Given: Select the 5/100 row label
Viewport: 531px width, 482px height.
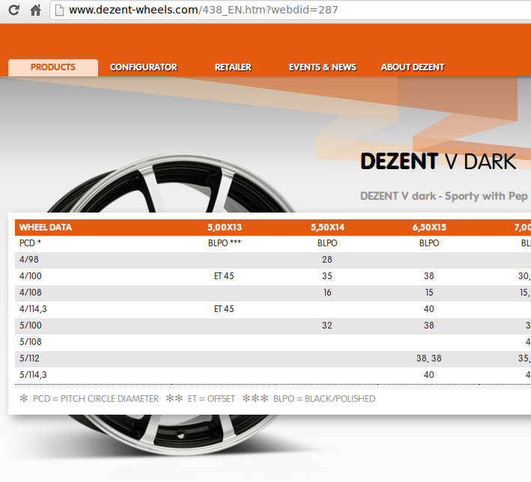Looking at the screenshot, I should (x=31, y=326).
